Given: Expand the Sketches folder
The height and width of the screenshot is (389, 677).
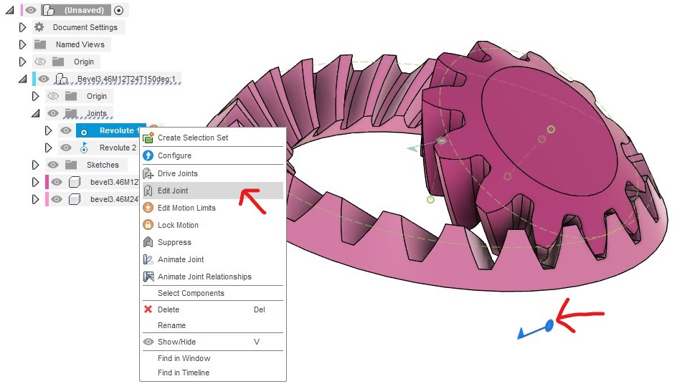Looking at the screenshot, I should click(x=35, y=165).
